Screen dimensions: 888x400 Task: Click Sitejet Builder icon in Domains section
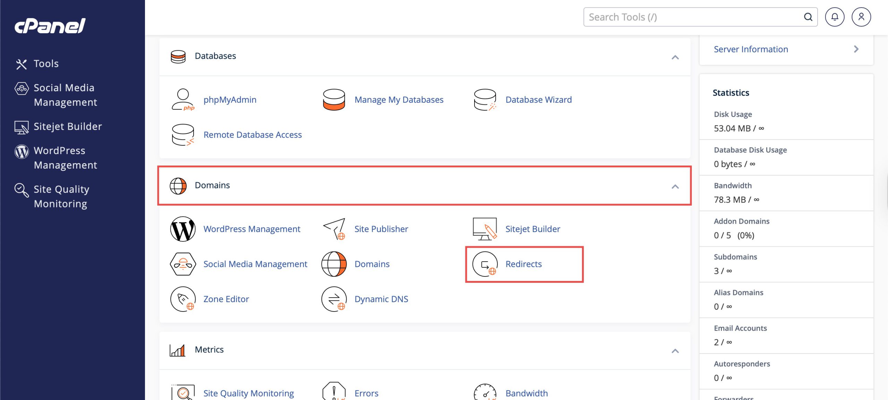point(485,229)
